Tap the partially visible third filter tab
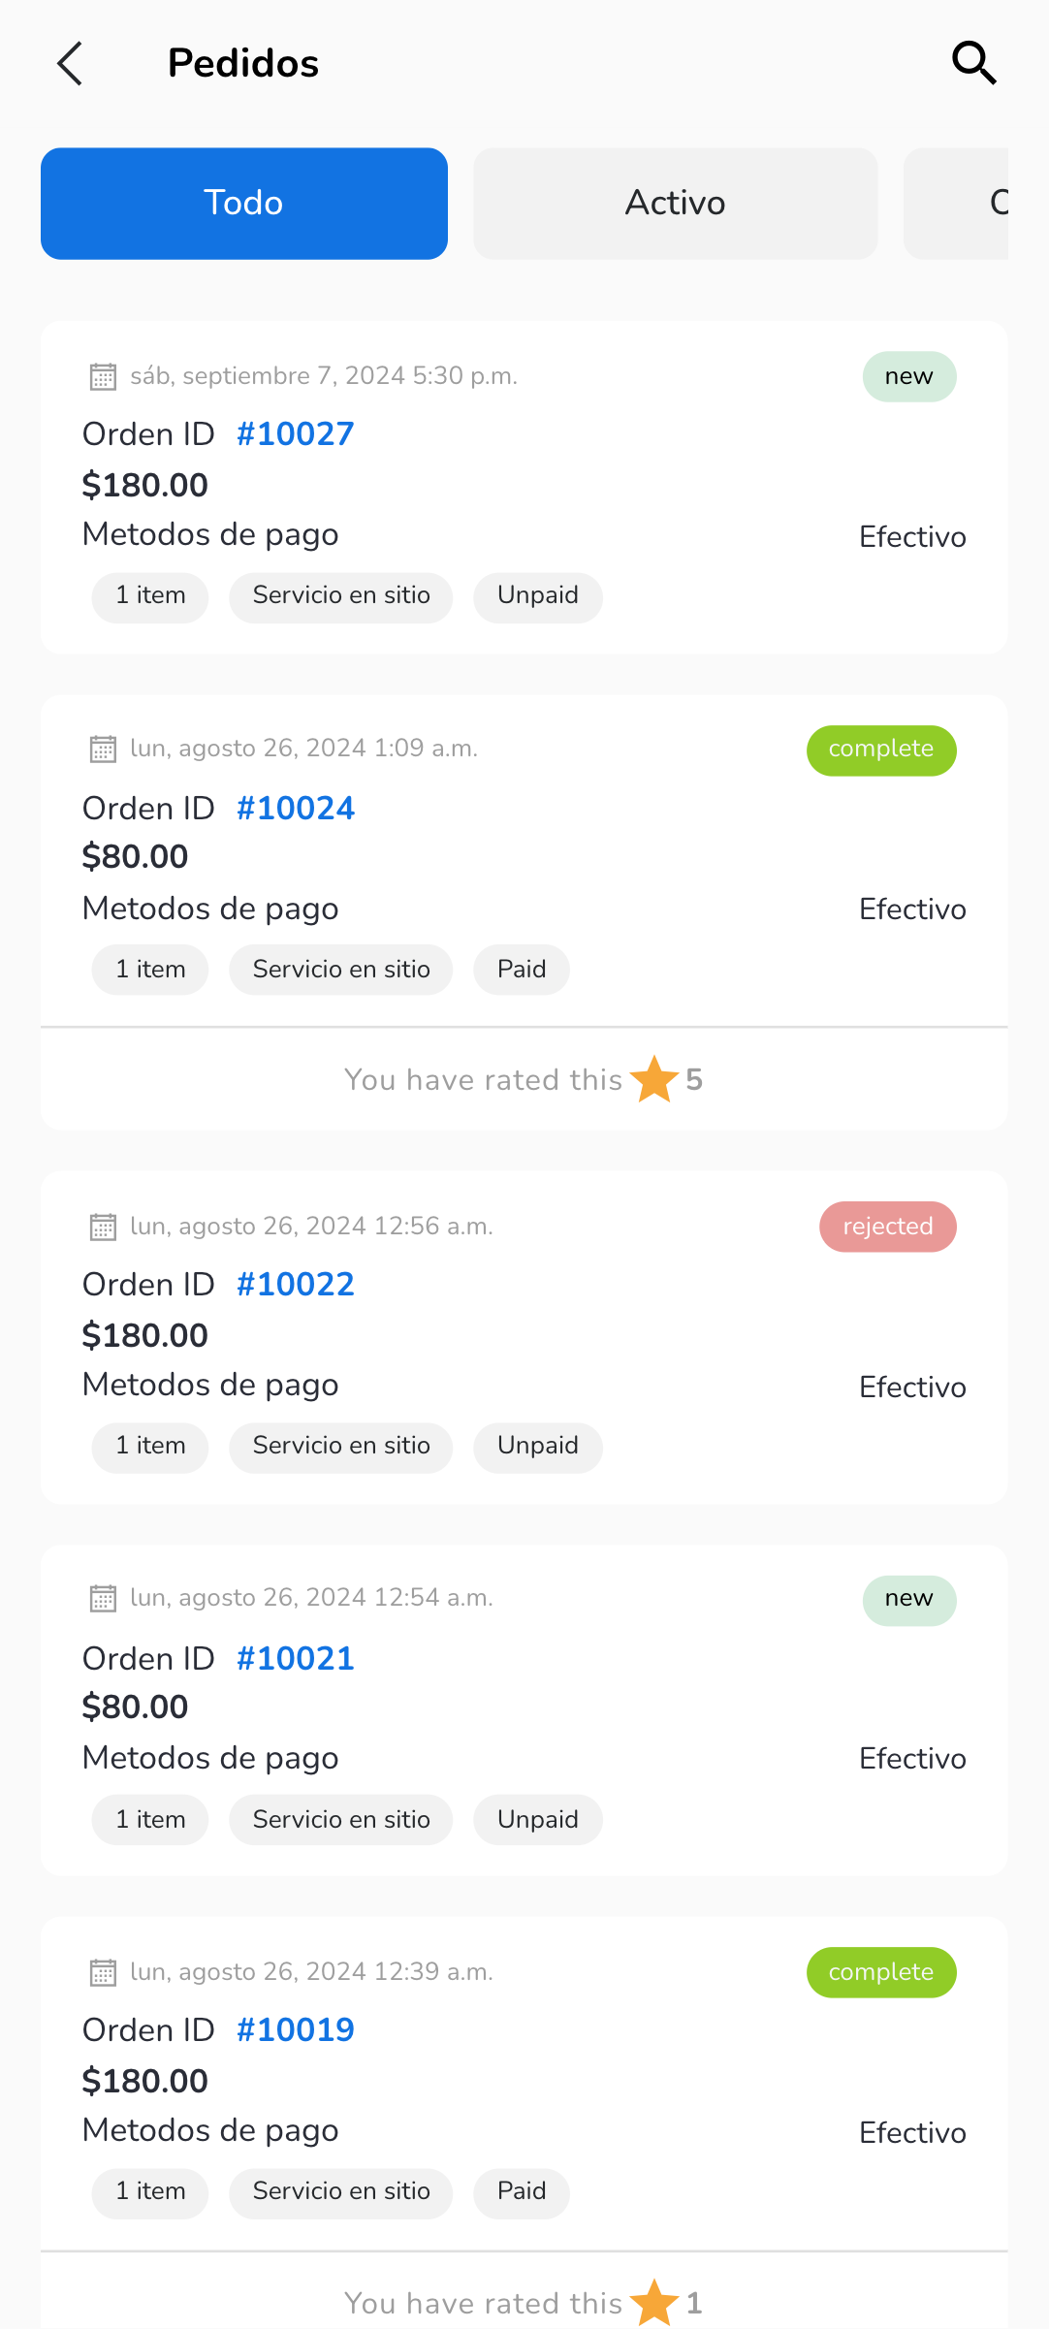The image size is (1049, 2329). (x=958, y=204)
